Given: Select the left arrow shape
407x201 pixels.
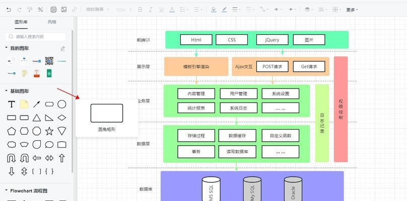Looking at the screenshot, I should click(37, 158).
